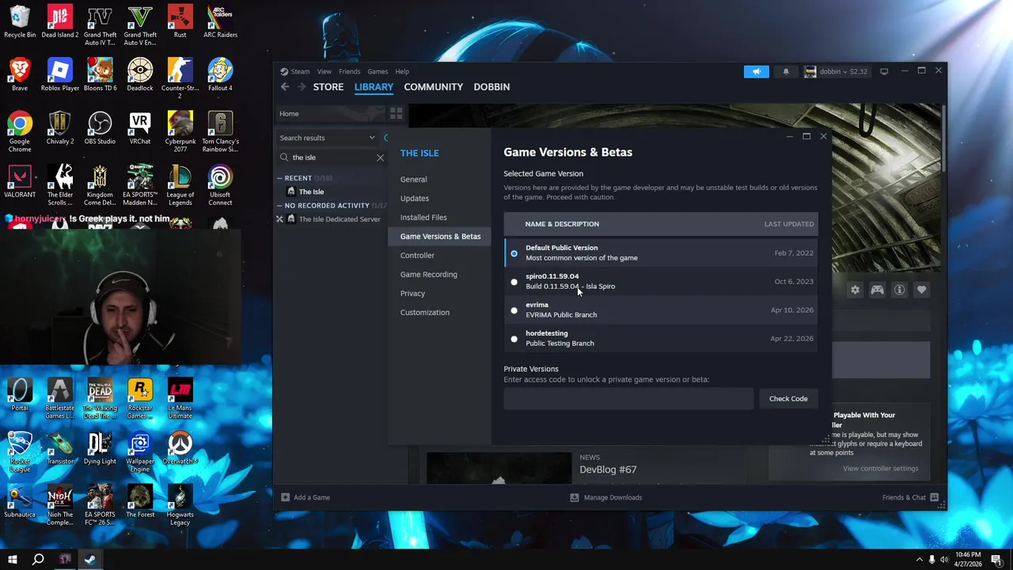Launch ARC Raiders from desktop
1013x570 pixels.
(x=220, y=21)
